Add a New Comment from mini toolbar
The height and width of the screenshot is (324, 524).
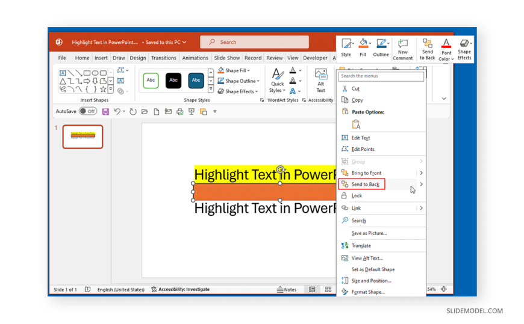(x=403, y=49)
